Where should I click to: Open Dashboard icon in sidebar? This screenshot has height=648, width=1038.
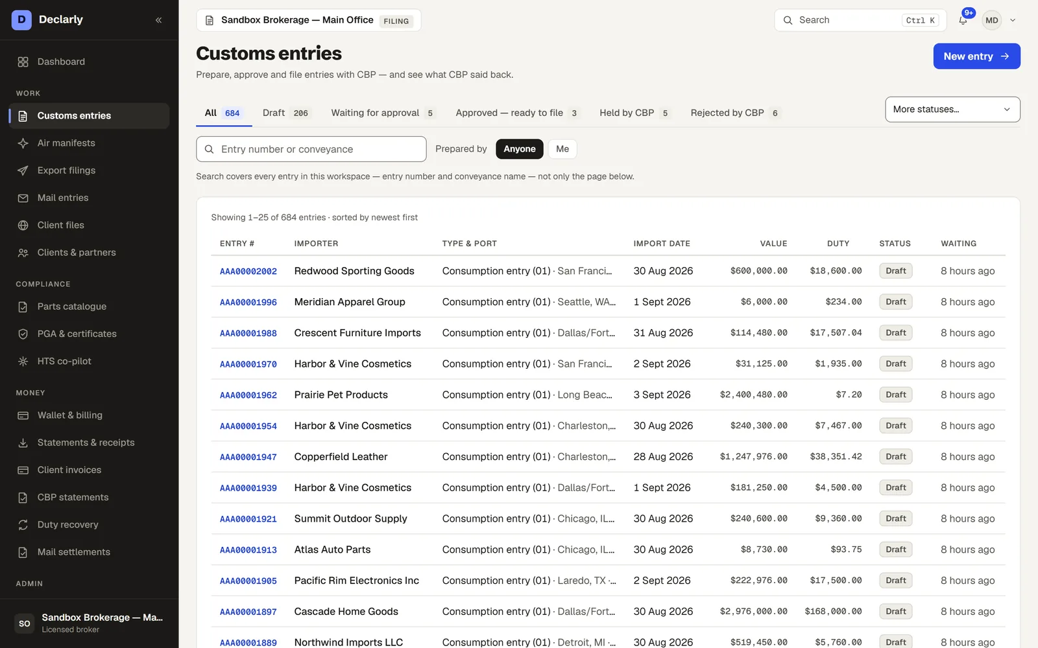(x=23, y=62)
